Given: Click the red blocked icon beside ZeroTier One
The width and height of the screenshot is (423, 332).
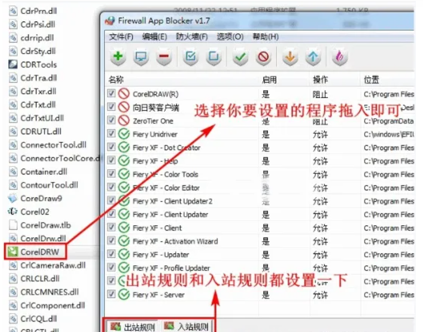Looking at the screenshot, I should pos(124,120).
